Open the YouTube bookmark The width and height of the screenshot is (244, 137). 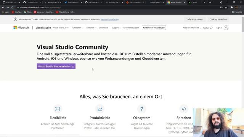17,12
